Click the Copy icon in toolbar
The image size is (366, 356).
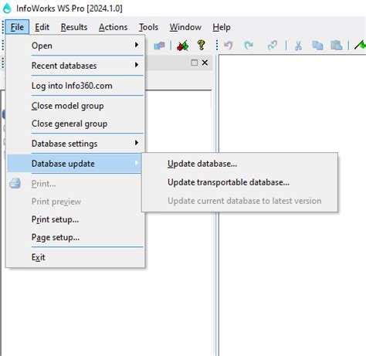[x=317, y=46]
